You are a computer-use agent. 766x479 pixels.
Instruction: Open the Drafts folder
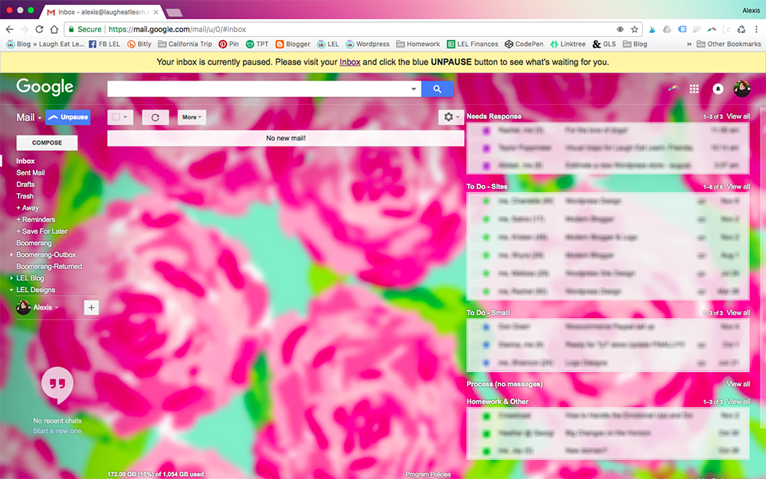point(25,185)
